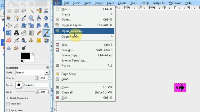200x112 pixels.
Task: Select the Heal tool
Action: (x=39, y=40)
